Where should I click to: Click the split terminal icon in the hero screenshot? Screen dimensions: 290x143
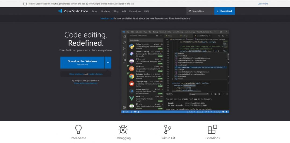215,94
